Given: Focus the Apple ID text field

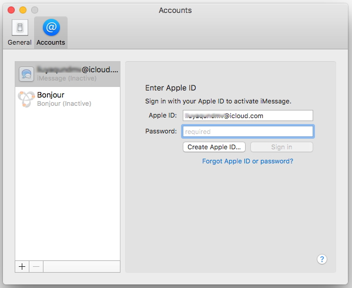Looking at the screenshot, I should pyautogui.click(x=248, y=116).
